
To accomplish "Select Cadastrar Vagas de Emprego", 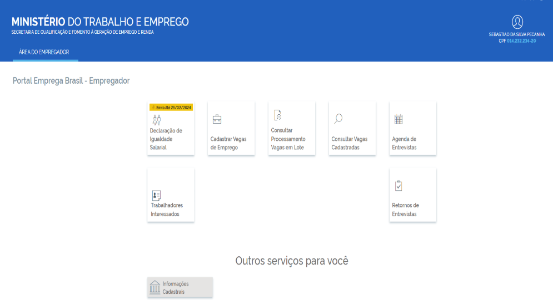I will pyautogui.click(x=231, y=128).
